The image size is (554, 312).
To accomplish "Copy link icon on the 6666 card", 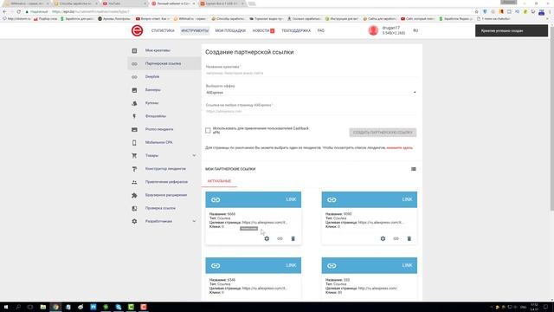I will [x=280, y=239].
